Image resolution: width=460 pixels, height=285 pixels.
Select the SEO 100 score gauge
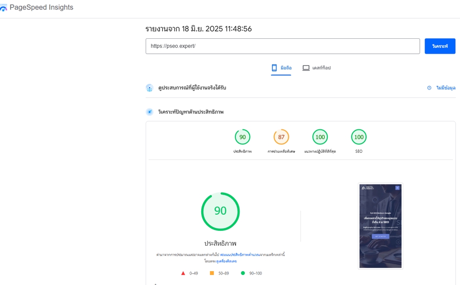(x=359, y=137)
